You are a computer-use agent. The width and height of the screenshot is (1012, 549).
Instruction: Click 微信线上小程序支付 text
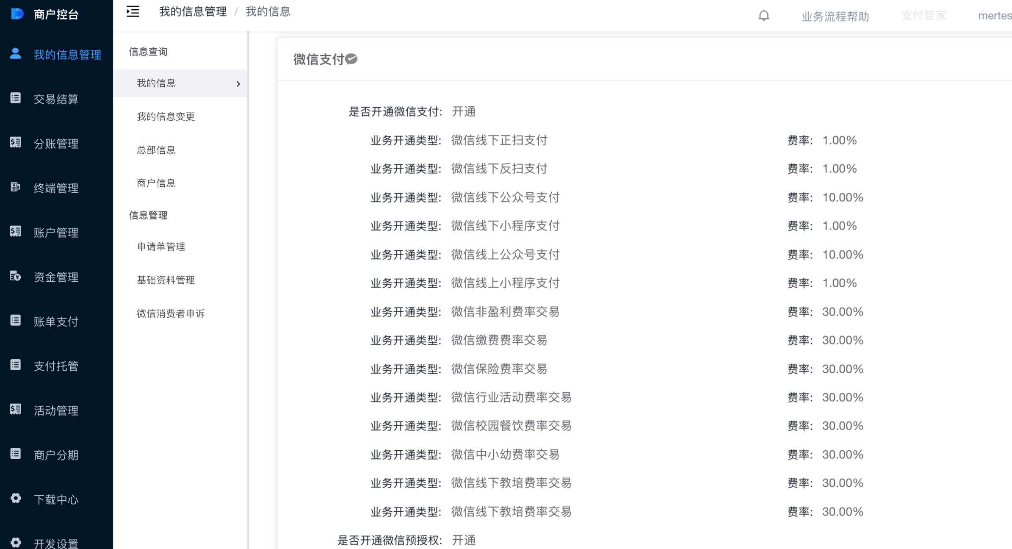[x=506, y=283]
